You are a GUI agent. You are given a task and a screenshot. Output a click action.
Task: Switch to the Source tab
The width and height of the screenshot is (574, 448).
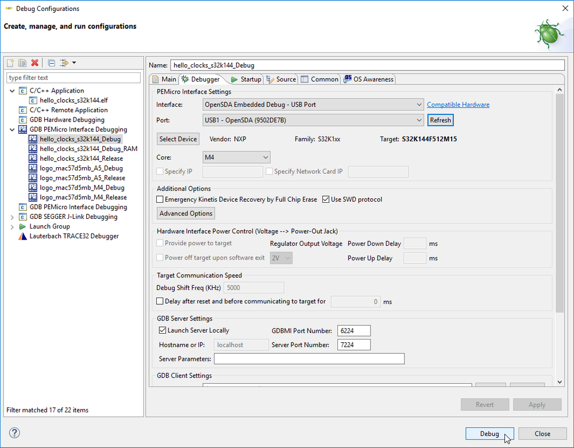[x=281, y=79]
